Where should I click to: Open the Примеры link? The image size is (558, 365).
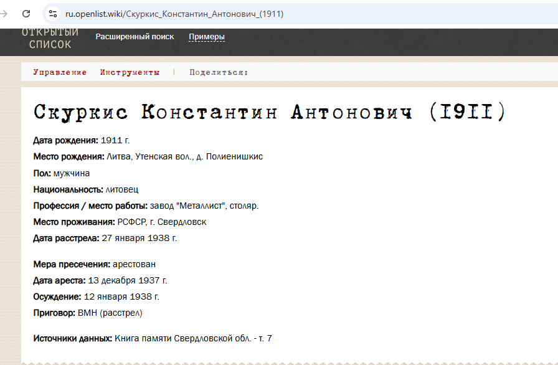[207, 37]
